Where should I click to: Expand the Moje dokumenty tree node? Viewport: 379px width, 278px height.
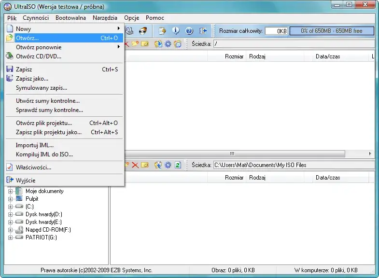(11, 191)
